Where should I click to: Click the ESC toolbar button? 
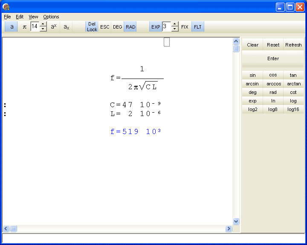[x=105, y=26]
